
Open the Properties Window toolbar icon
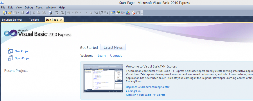pos(118,13)
